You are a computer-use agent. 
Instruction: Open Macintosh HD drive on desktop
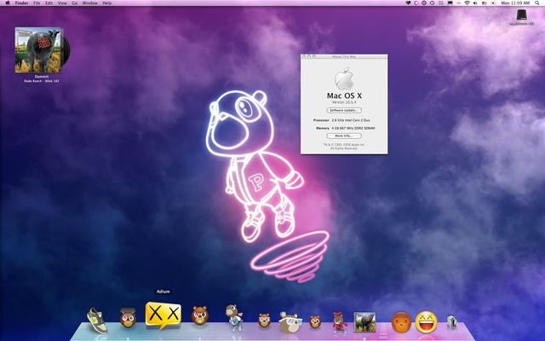[x=521, y=17]
